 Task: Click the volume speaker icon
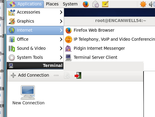[152, 5]
